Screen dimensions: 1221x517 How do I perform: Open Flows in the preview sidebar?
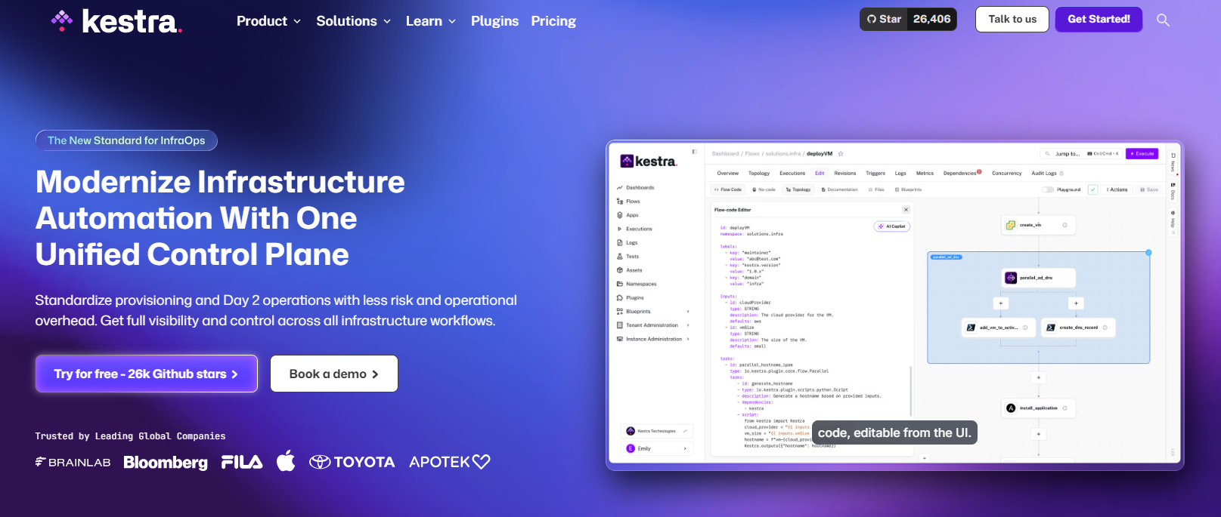click(629, 202)
